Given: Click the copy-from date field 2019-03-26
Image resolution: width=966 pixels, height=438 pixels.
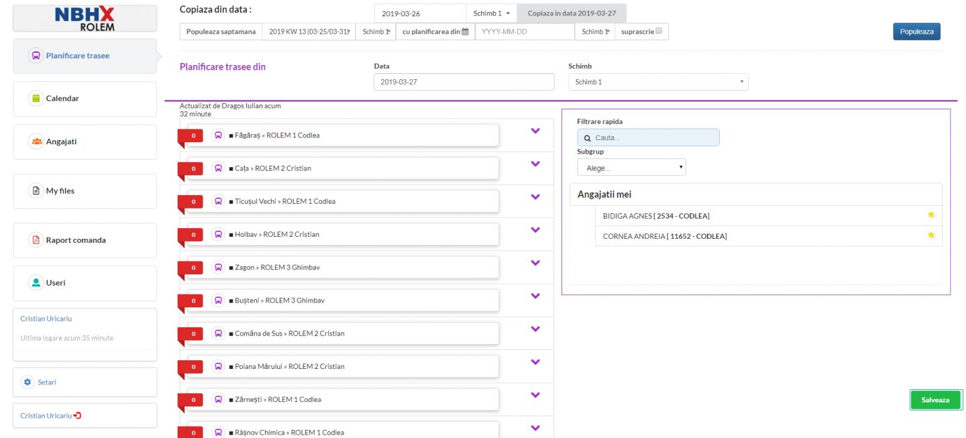Looking at the screenshot, I should [420, 13].
